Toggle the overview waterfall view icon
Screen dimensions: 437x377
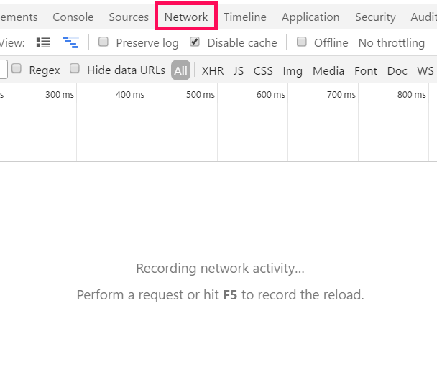coord(70,43)
